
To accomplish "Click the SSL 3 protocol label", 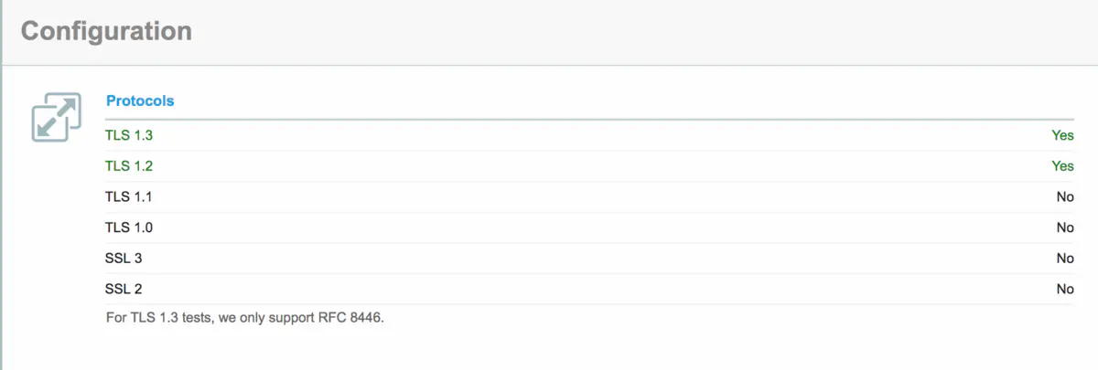I will tap(124, 259).
